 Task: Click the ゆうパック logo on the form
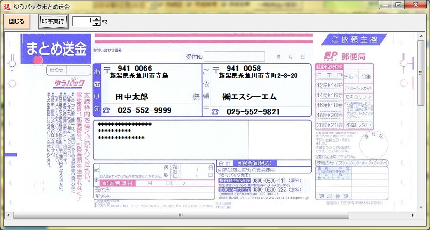69,83
